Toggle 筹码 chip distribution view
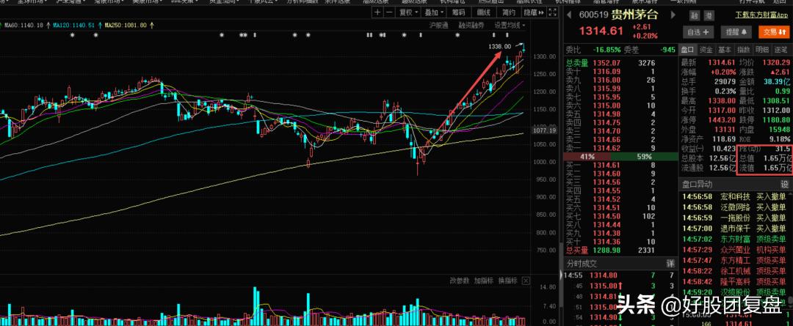The width and height of the screenshot is (793, 326). pos(458,12)
